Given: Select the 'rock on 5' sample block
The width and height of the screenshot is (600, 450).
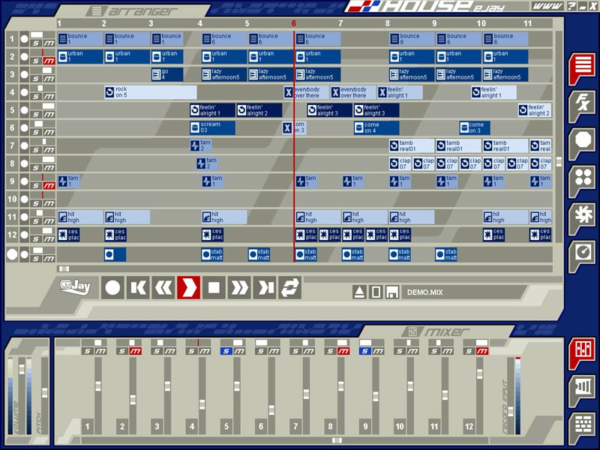Looking at the screenshot, I should click(x=150, y=92).
